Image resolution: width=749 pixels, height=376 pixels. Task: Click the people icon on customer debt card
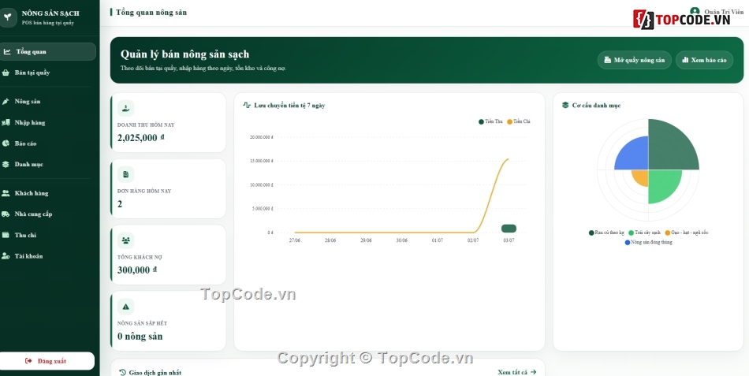click(125, 240)
